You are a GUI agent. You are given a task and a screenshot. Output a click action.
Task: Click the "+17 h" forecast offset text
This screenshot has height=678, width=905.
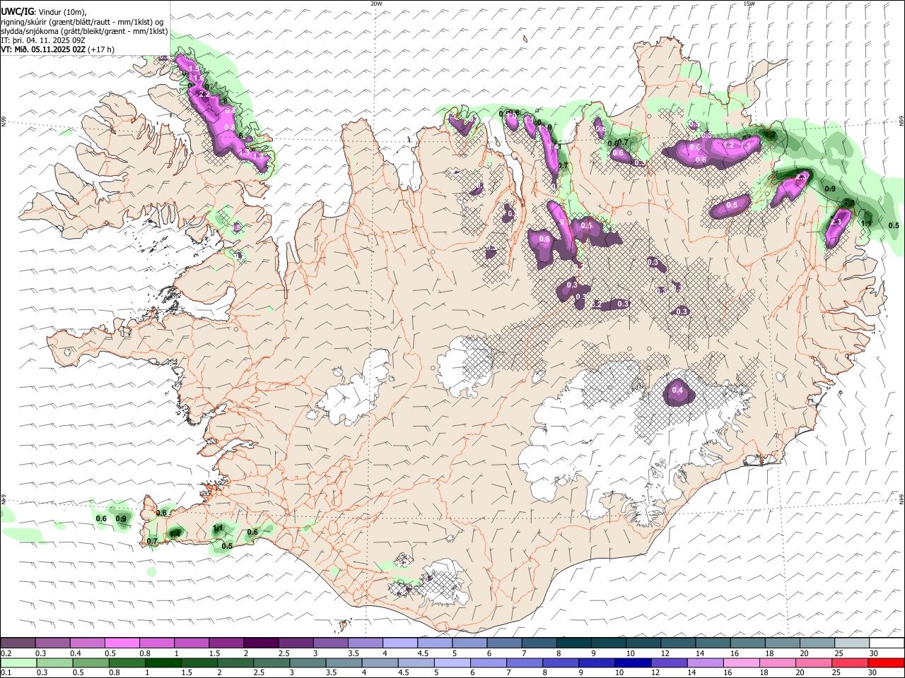pyautogui.click(x=100, y=49)
